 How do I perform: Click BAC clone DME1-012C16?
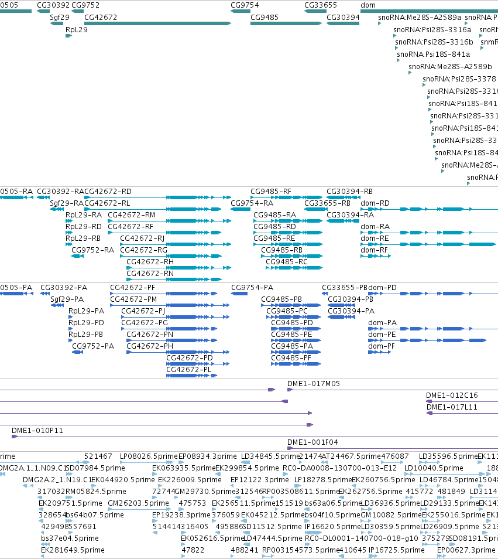click(452, 396)
